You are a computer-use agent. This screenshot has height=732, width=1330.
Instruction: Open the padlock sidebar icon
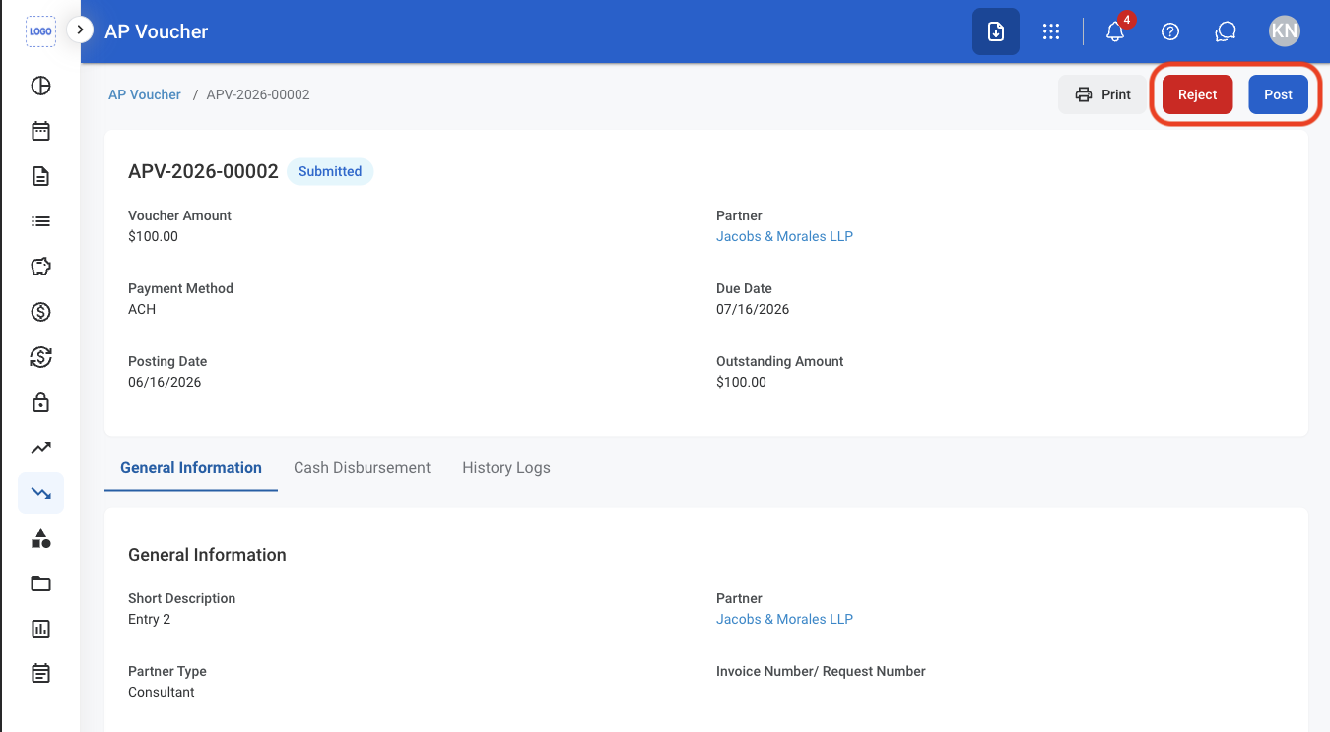click(40, 402)
